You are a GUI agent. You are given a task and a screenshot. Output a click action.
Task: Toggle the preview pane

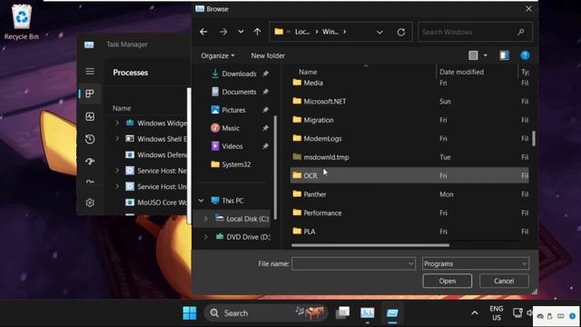click(x=504, y=55)
